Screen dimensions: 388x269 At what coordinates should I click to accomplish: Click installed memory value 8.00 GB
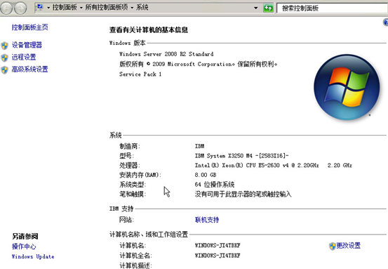[206, 175]
